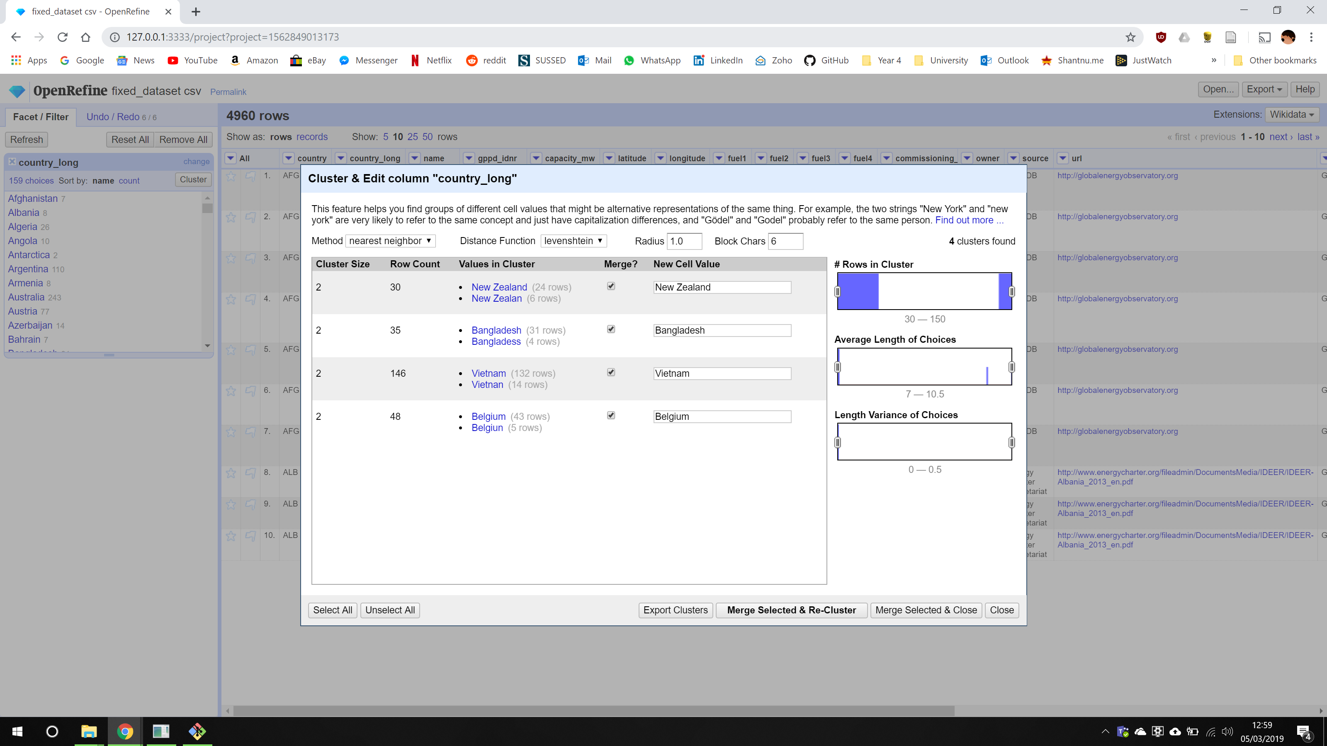Flag row 2 in the data grid

tap(250, 217)
